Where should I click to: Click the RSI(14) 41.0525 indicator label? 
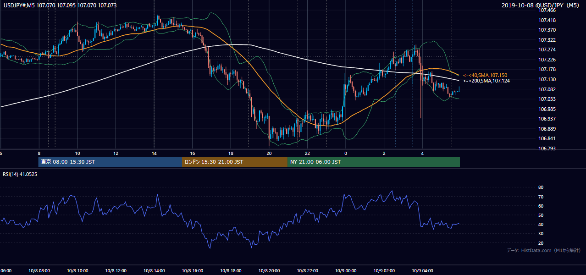(x=20, y=174)
